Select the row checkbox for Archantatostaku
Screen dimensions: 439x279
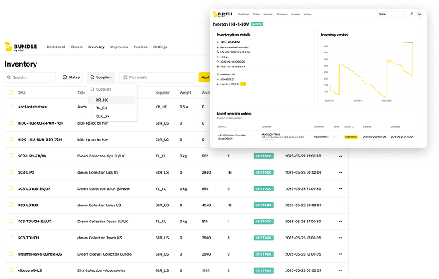tap(11, 106)
